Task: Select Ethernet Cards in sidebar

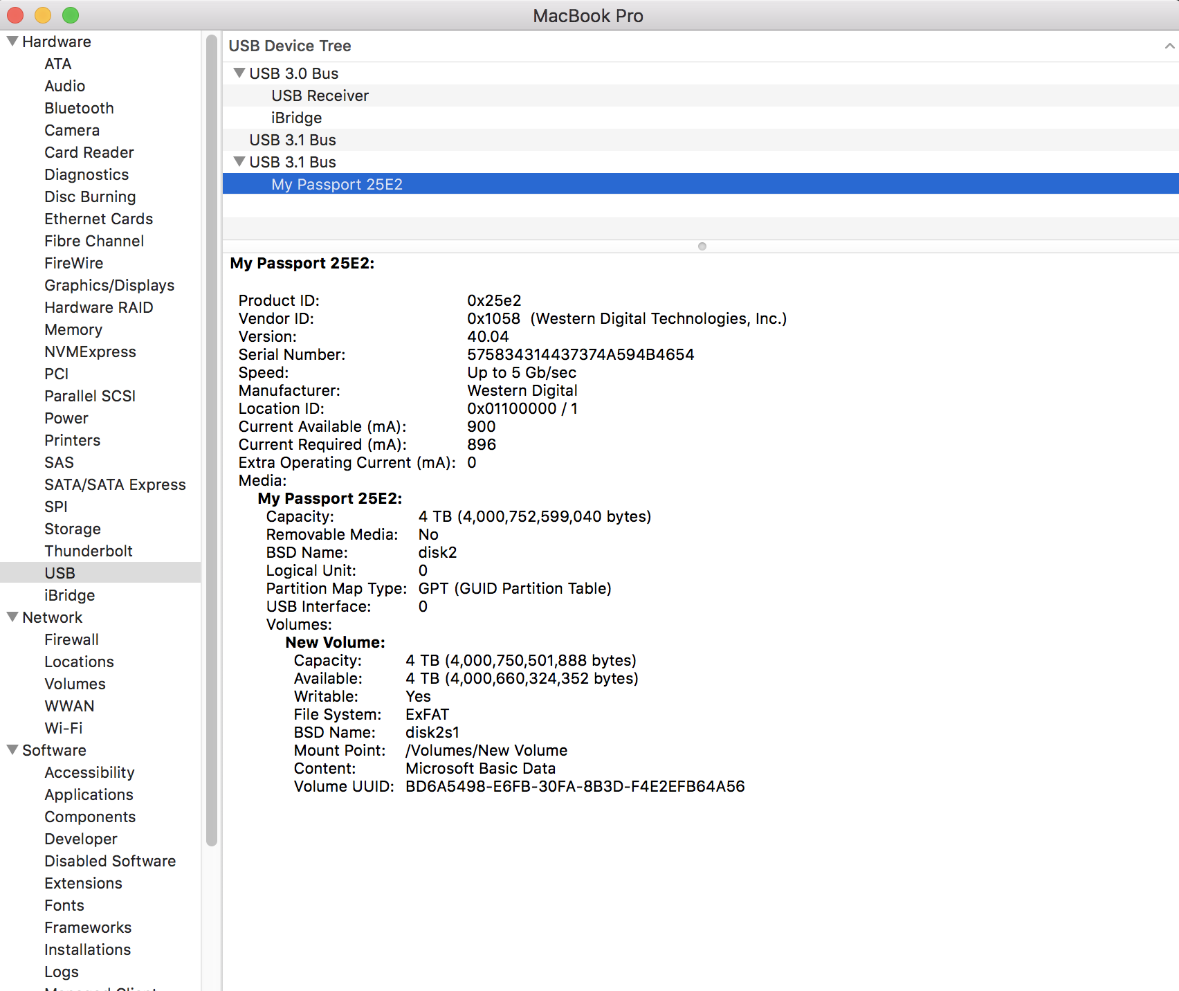Action: (x=99, y=219)
